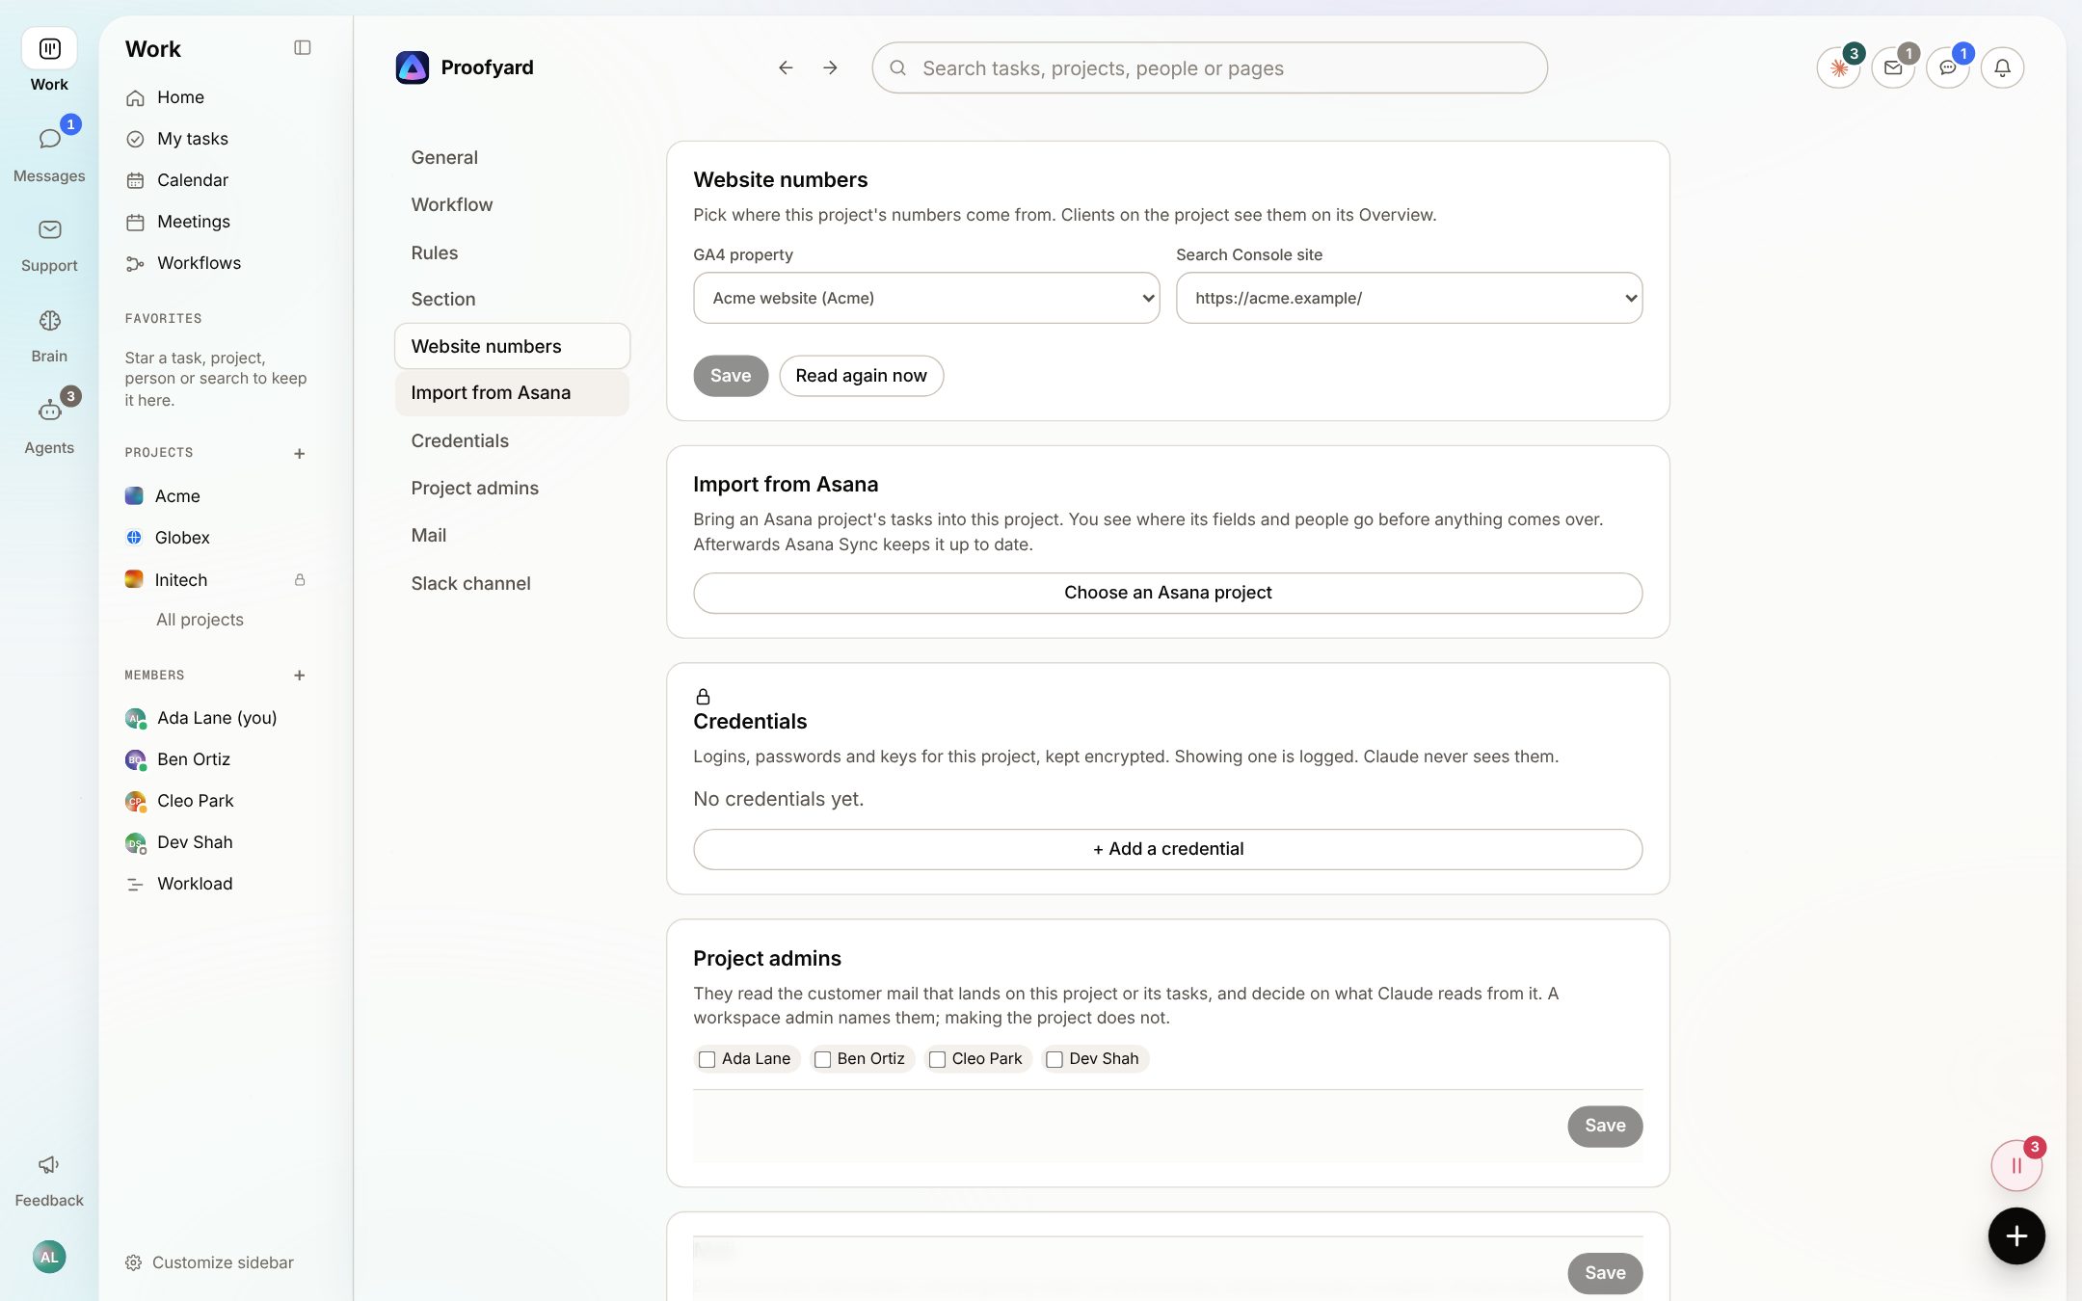This screenshot has width=2082, height=1301.
Task: Click the black floating plus button
Action: tap(2016, 1235)
